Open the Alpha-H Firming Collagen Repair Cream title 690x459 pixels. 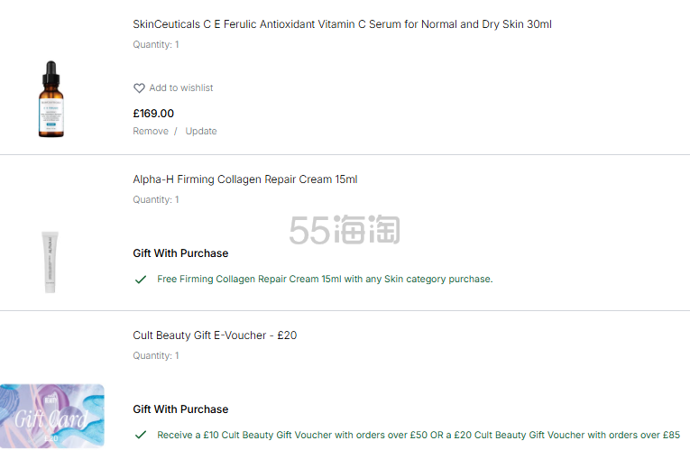pos(244,179)
